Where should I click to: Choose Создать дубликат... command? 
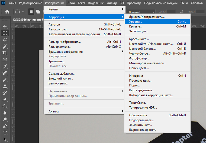[x=84, y=74]
